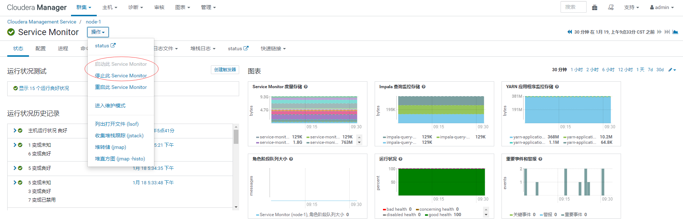Click the jump-to-now skip forward icon

667,32
